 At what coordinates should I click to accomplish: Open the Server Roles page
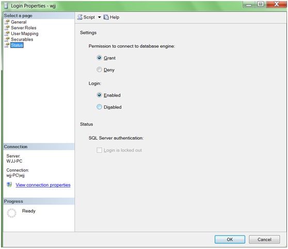pos(24,28)
